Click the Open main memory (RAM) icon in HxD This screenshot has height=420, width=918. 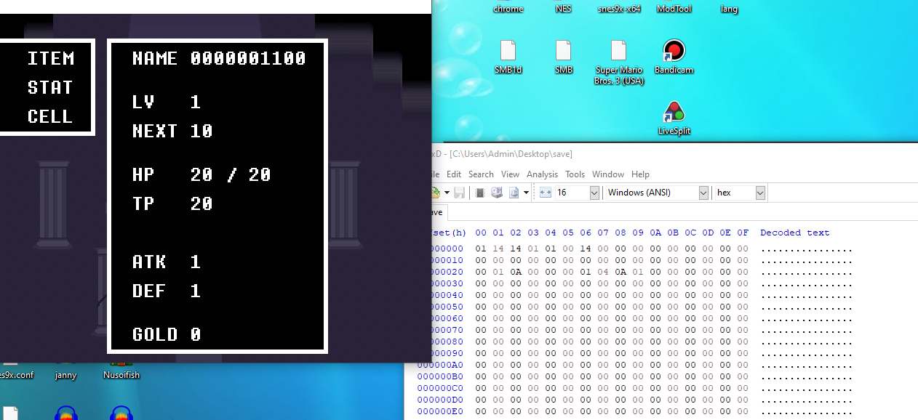click(480, 193)
